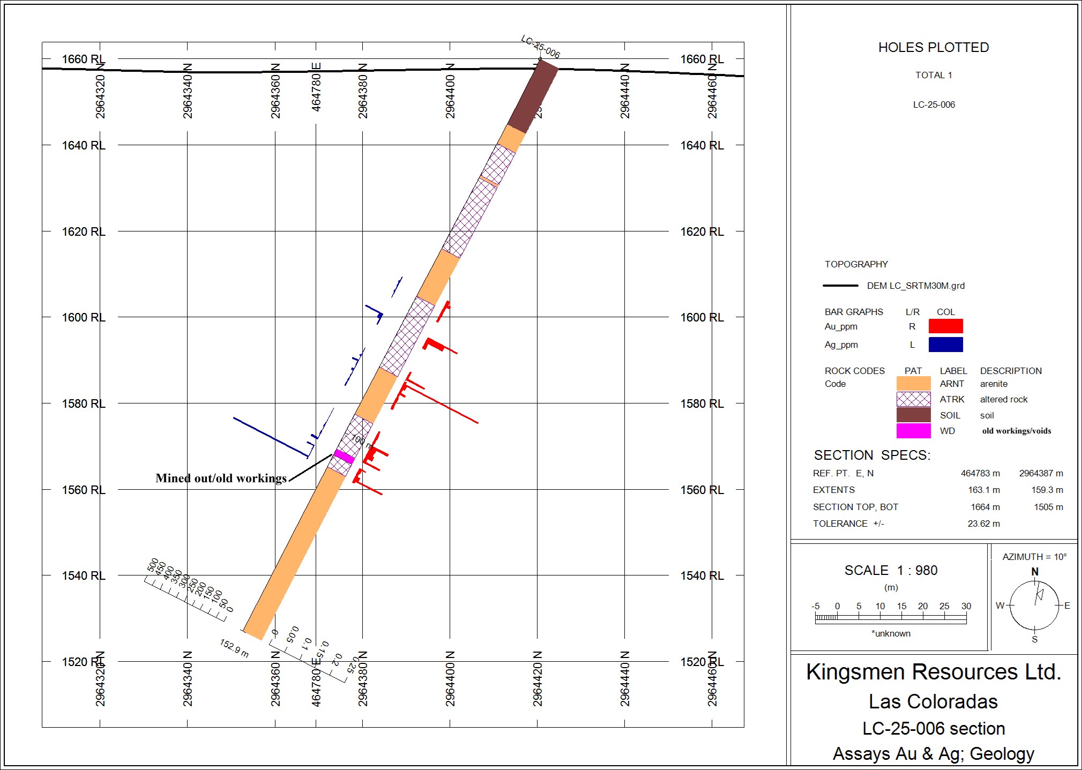1082x770 pixels.
Task: Click the metre scale bar below SCALE 1 : 980
Action: [x=891, y=618]
